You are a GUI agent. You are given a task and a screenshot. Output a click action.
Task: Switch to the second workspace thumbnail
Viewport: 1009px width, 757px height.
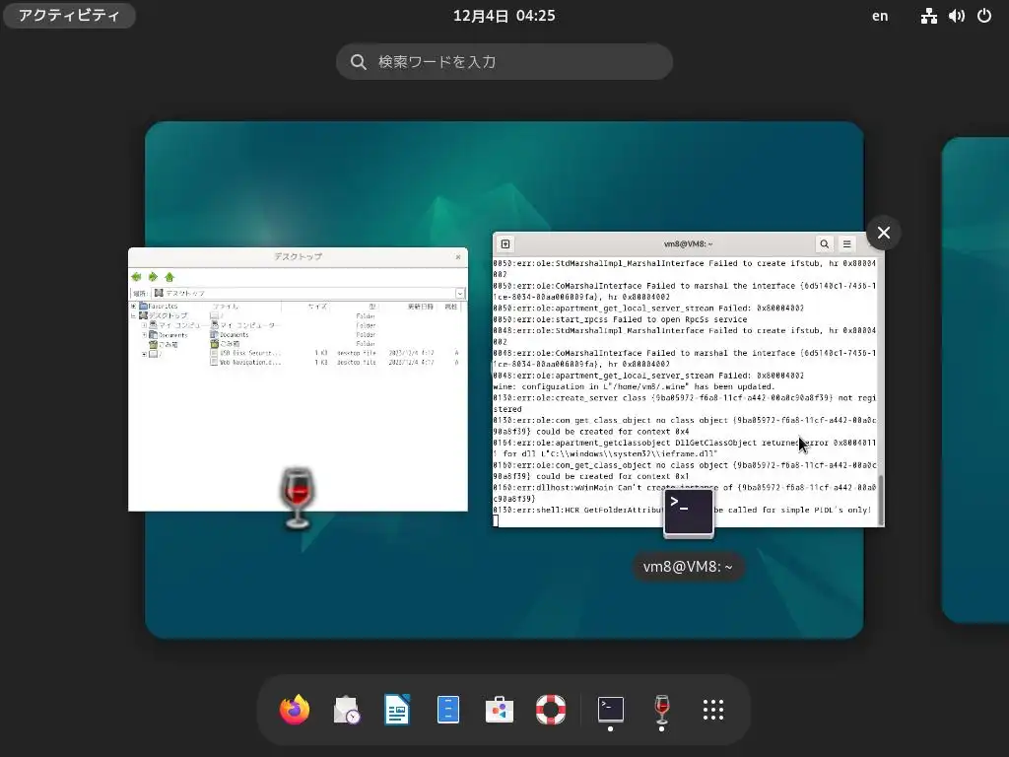tap(975, 379)
